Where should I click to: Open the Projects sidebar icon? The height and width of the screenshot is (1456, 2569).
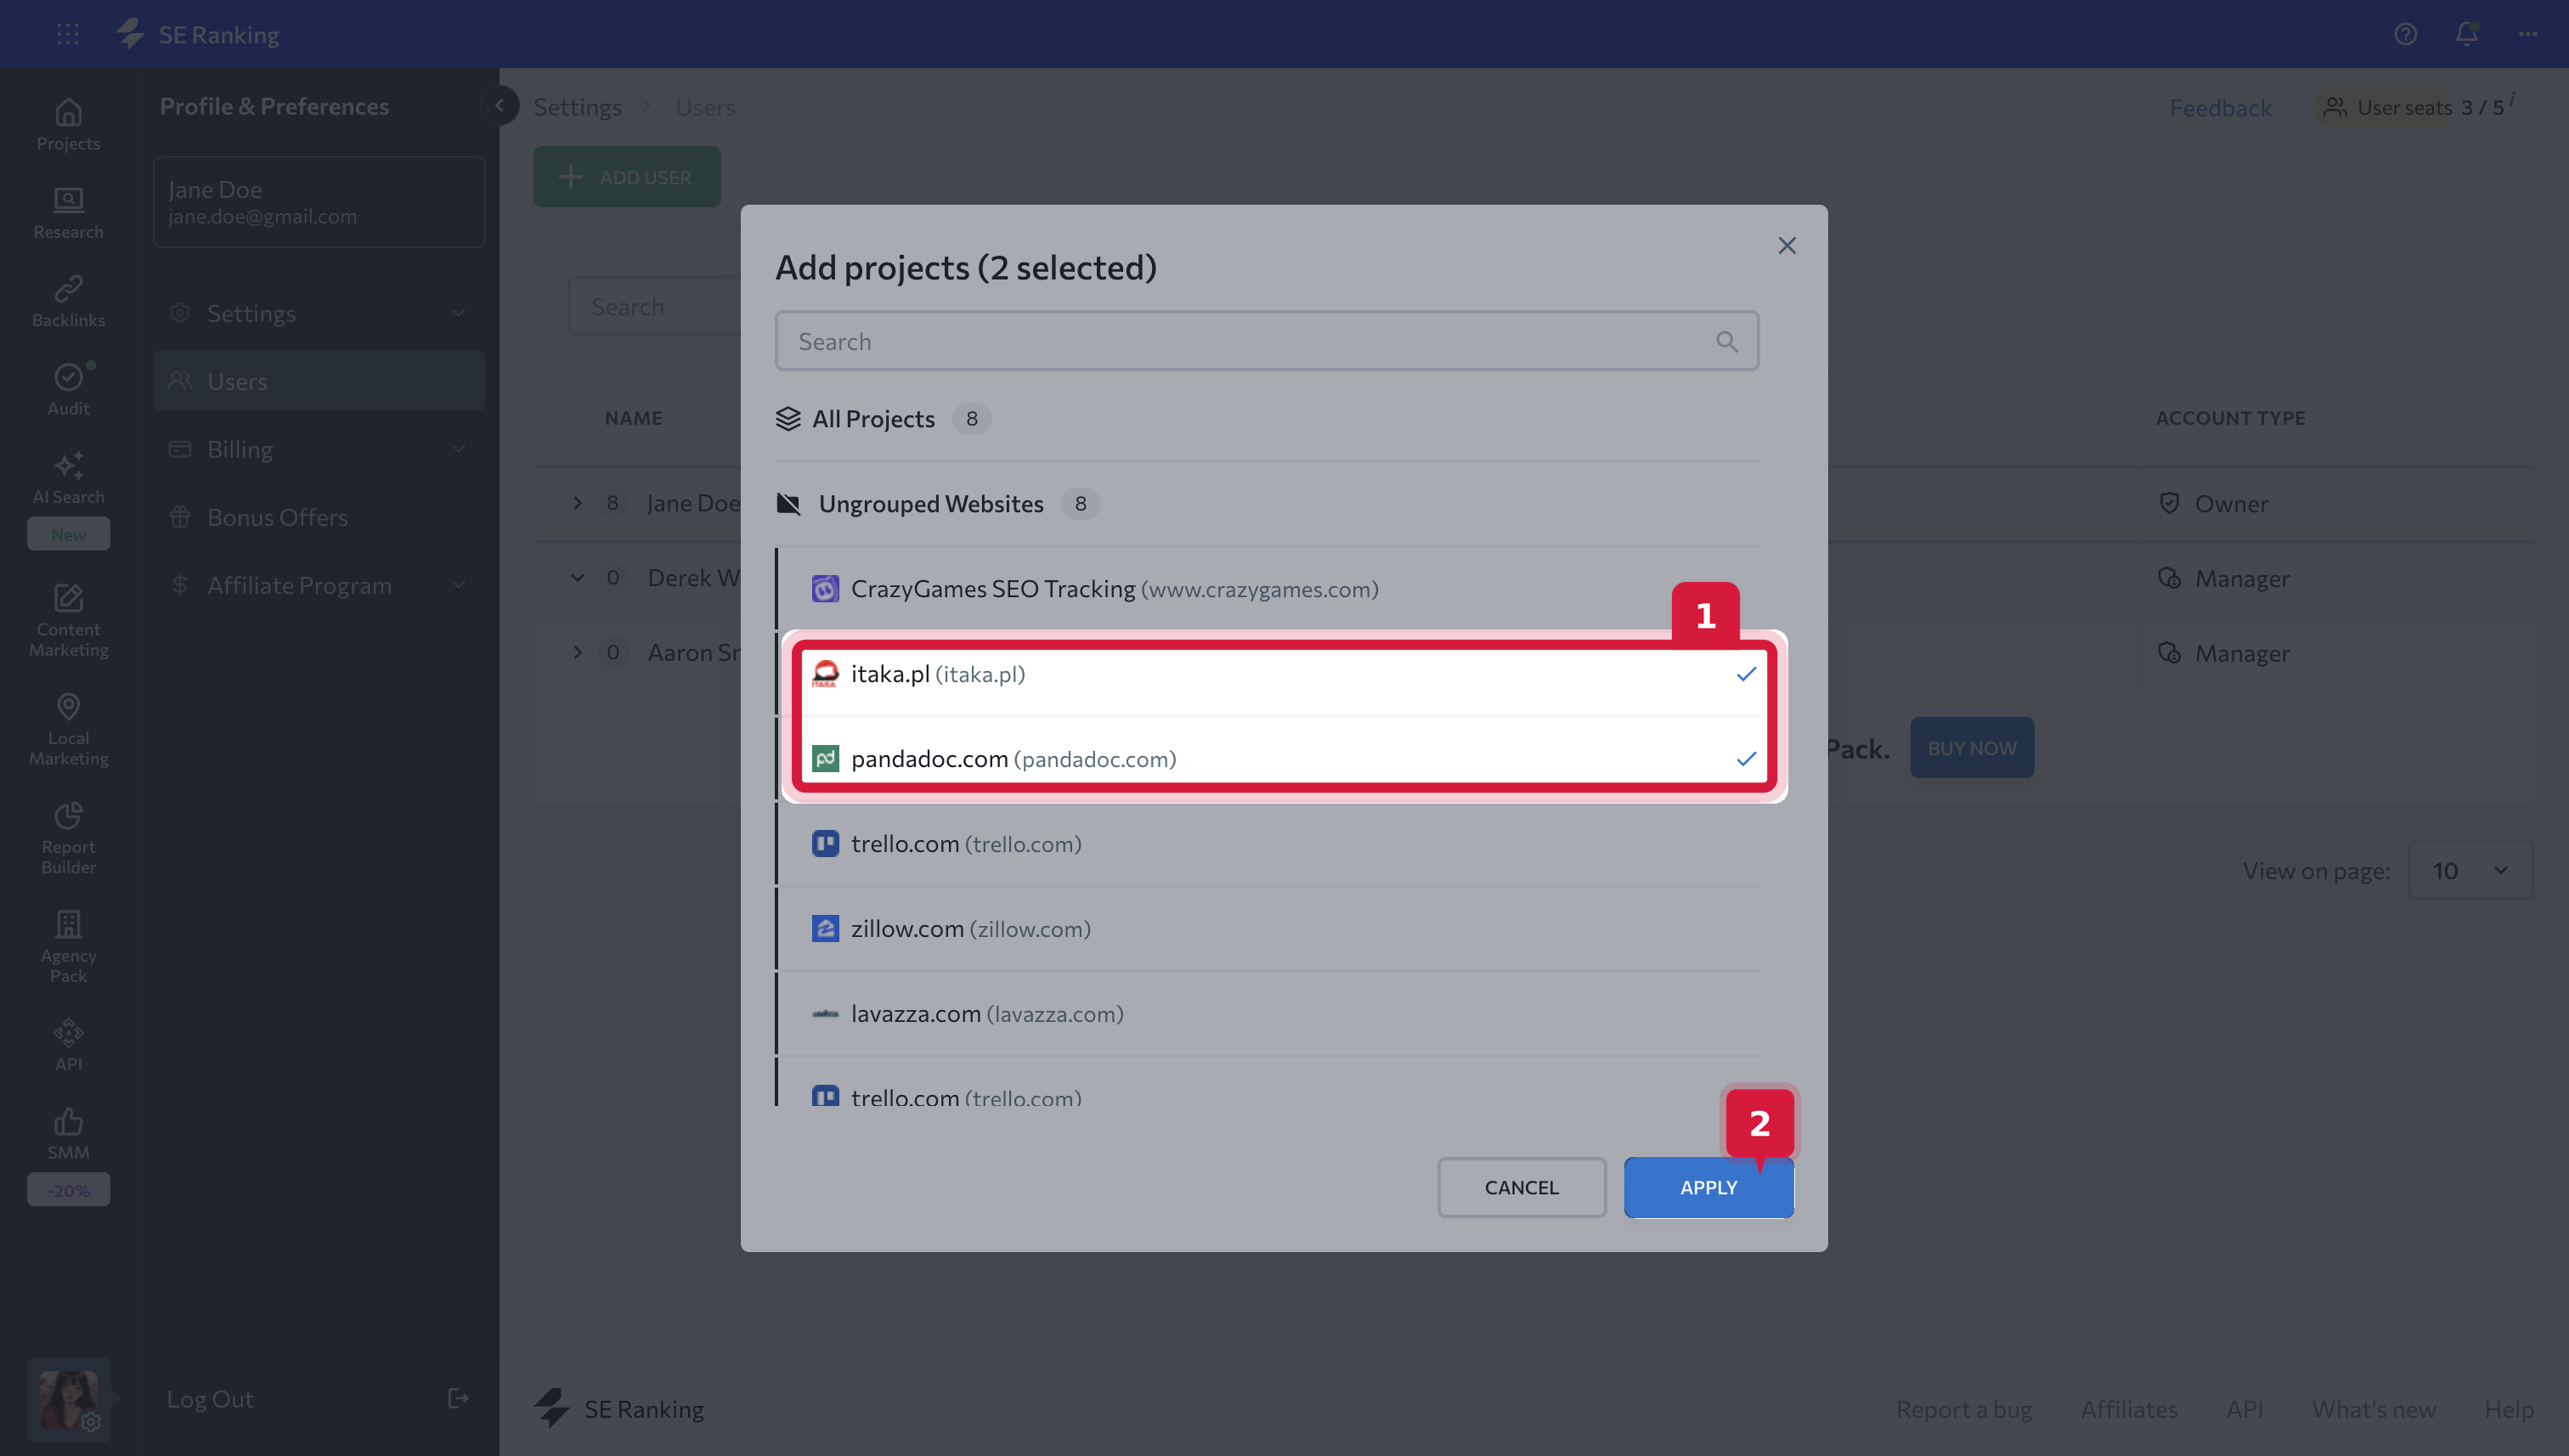tap(68, 124)
